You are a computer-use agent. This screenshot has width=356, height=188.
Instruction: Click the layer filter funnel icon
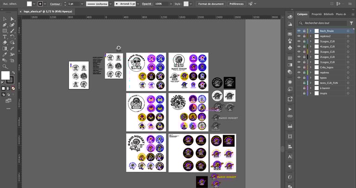tap(351, 23)
